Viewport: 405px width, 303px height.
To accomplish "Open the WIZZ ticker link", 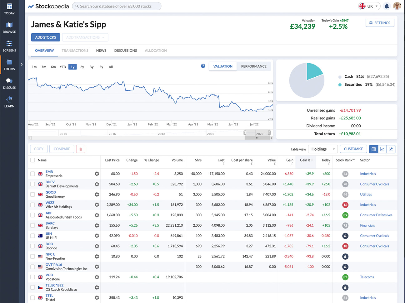I will pyautogui.click(x=50, y=203).
